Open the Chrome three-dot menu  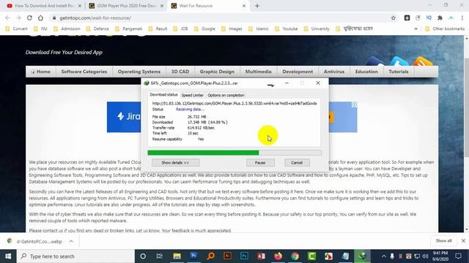click(x=462, y=18)
